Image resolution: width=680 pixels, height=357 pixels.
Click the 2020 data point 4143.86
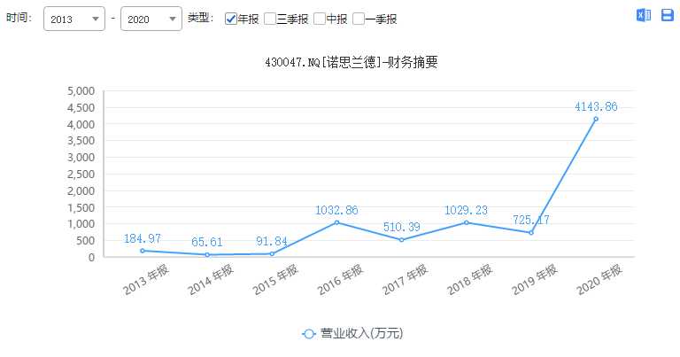coord(596,119)
